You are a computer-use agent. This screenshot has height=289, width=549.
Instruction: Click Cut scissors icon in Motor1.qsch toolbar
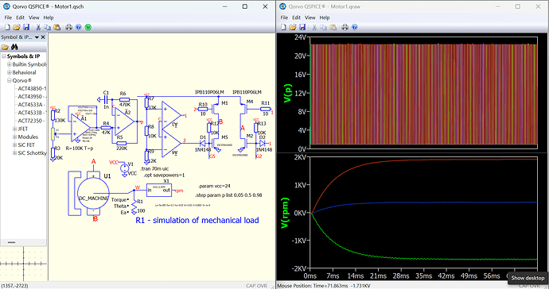pos(38,27)
